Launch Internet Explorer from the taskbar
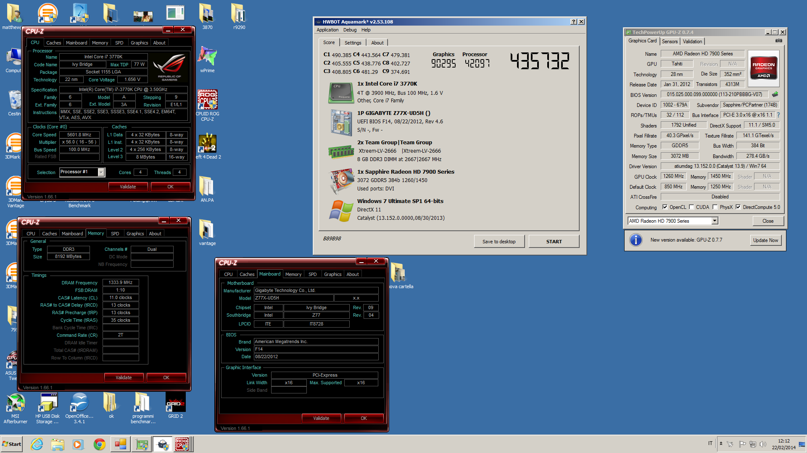 click(37, 444)
